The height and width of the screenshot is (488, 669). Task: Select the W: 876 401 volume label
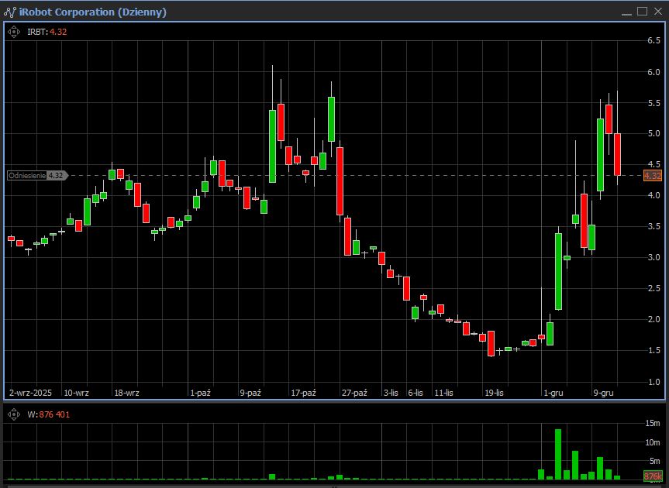pos(48,414)
